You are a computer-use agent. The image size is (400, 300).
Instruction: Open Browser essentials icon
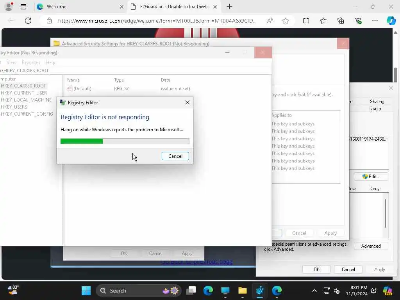pyautogui.click(x=358, y=21)
